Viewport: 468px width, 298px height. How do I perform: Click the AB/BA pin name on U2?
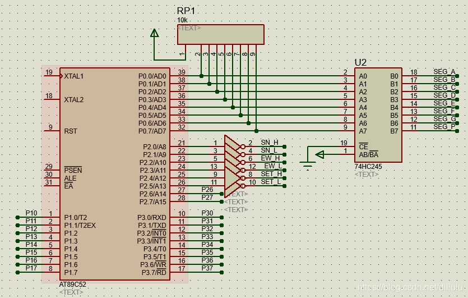pos(369,154)
